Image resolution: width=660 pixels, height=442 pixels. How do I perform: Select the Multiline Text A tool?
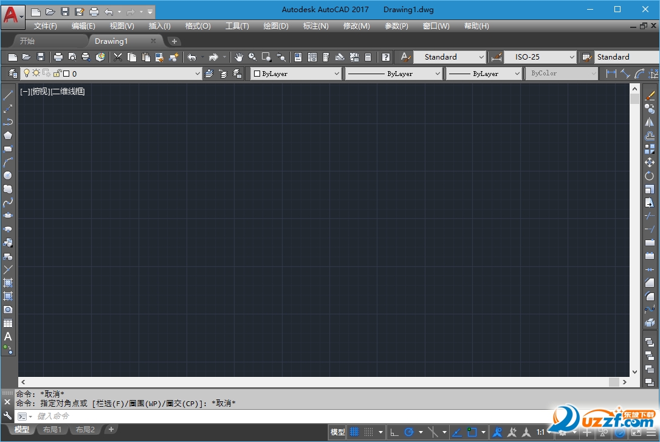point(8,336)
